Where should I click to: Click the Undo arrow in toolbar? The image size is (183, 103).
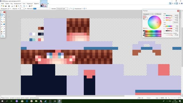pos(24,6)
